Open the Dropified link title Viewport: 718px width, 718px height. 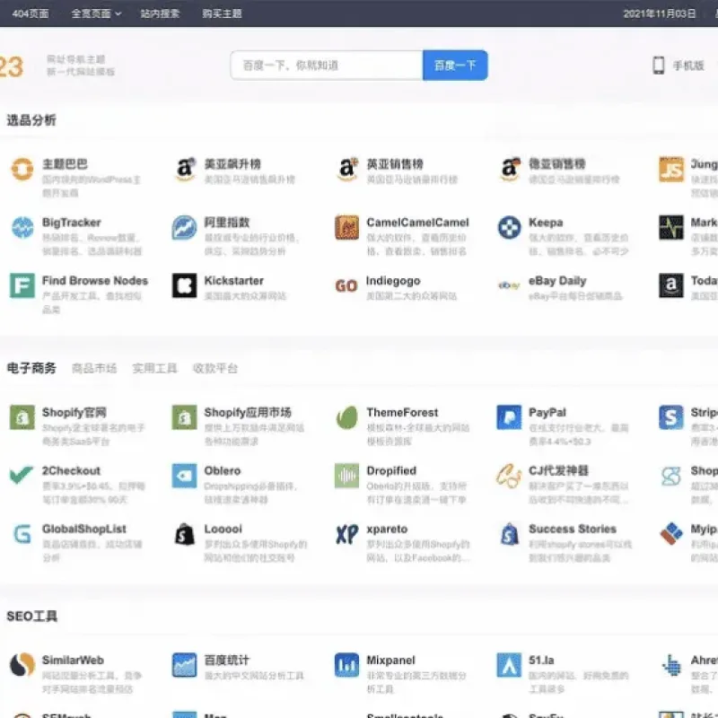[391, 470]
